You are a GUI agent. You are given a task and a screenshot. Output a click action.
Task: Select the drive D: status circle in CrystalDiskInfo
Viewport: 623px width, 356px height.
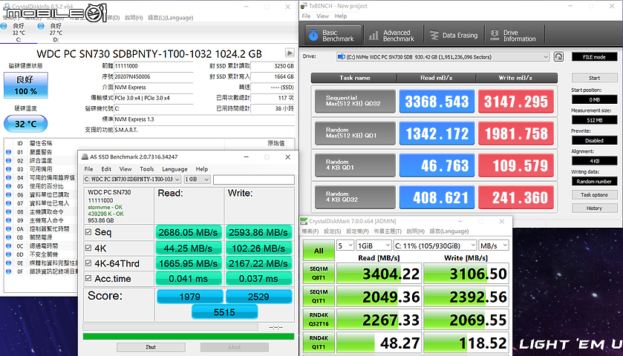tap(41, 26)
